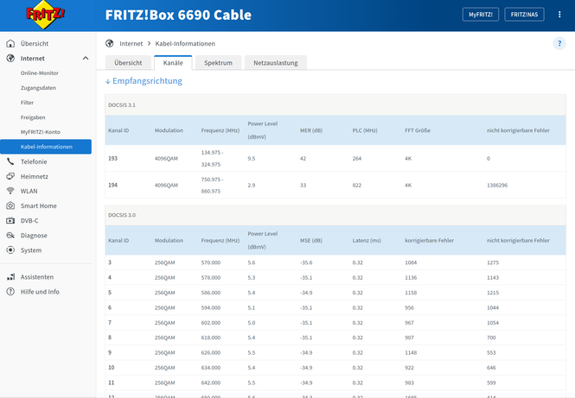Click the FRITZ! logo
The width and height of the screenshot is (575, 398).
pyautogui.click(x=45, y=15)
